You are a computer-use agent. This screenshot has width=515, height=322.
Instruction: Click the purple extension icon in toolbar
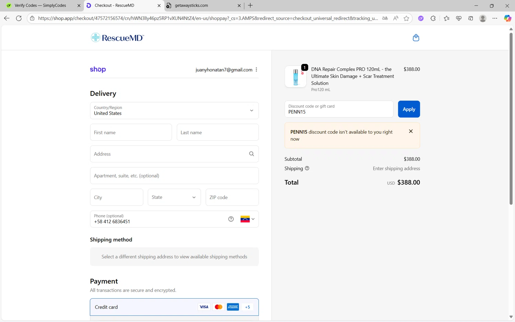point(421,18)
